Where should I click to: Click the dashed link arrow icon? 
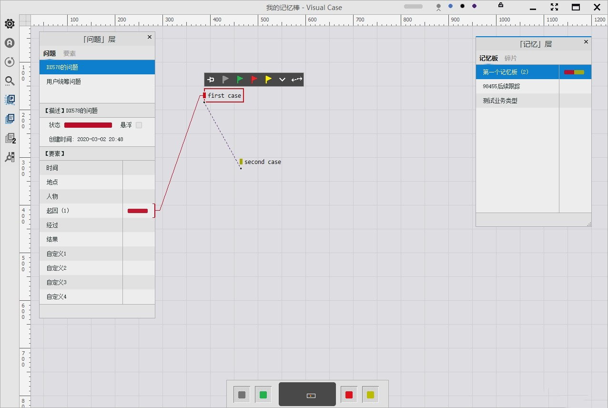[296, 80]
